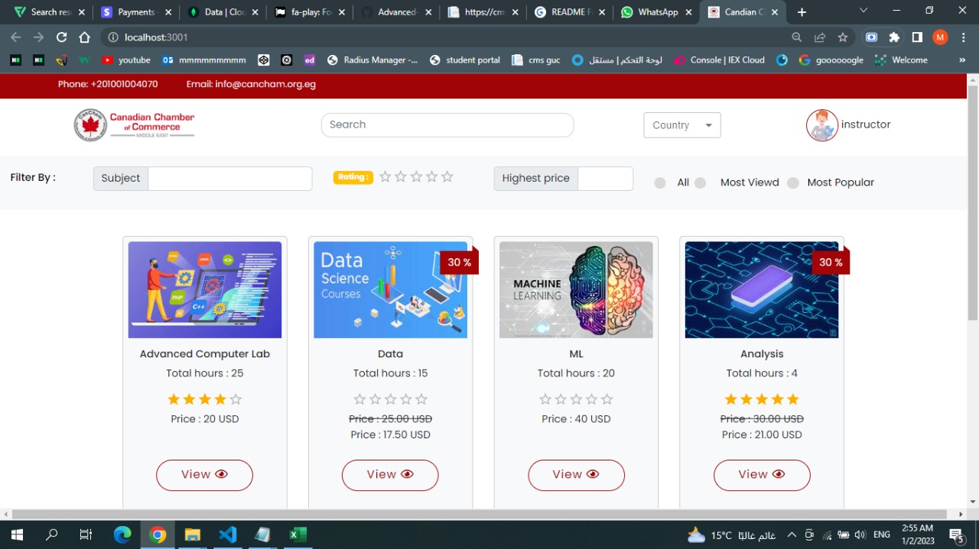This screenshot has width=979, height=549.
Task: Open Console IEX Cloud bookmark
Action: 719,60
